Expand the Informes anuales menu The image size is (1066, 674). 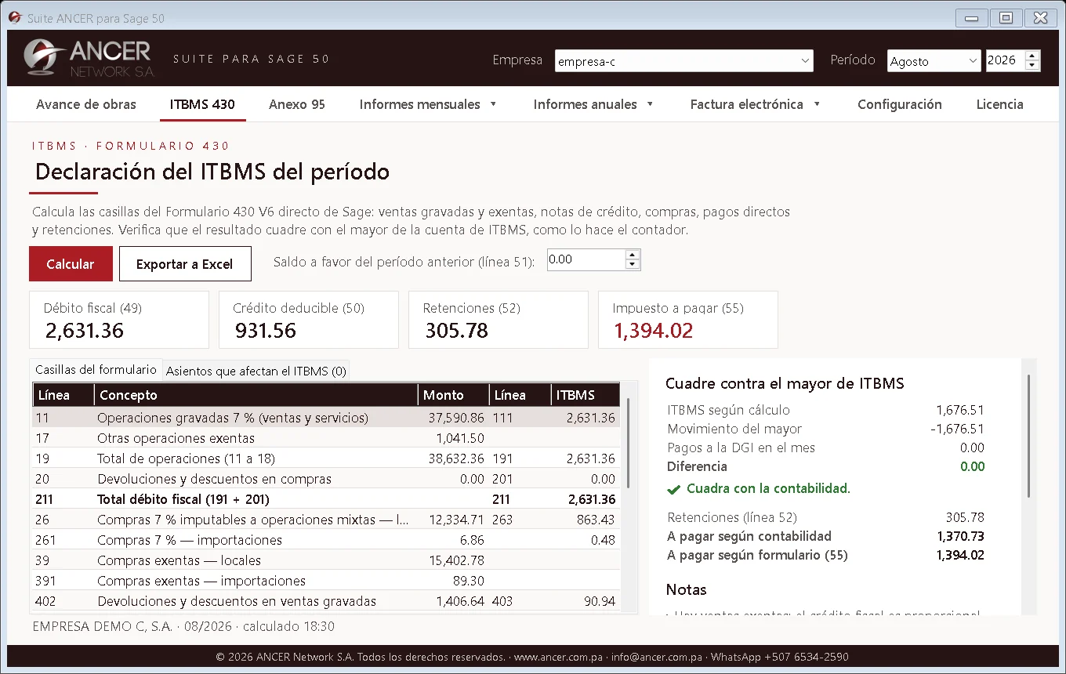tap(594, 104)
